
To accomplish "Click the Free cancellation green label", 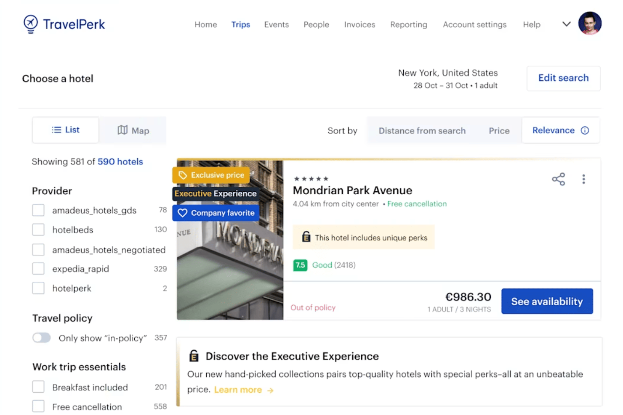I will point(417,204).
